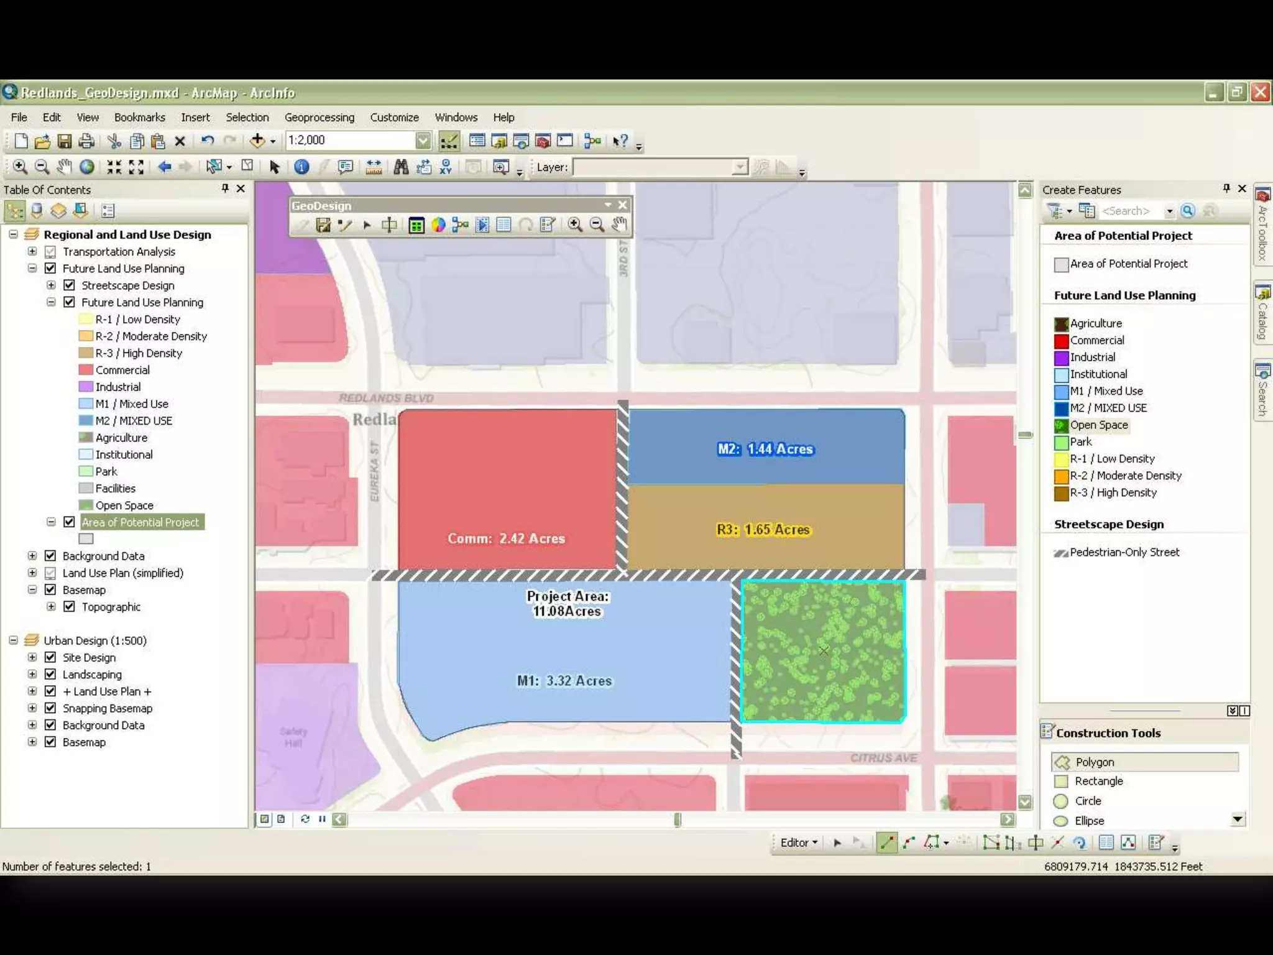
Task: Click the Add Data button icon
Action: pos(257,141)
